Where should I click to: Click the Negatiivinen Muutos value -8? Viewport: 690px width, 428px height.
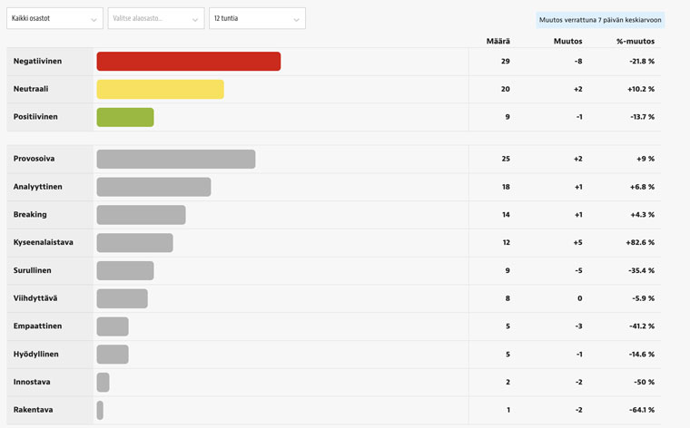click(578, 61)
